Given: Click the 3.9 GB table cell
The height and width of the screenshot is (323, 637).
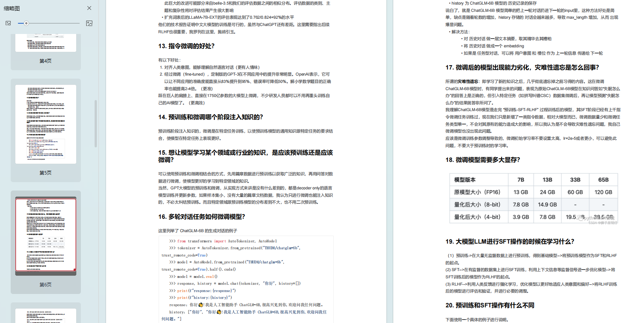Looking at the screenshot, I should [x=521, y=217].
